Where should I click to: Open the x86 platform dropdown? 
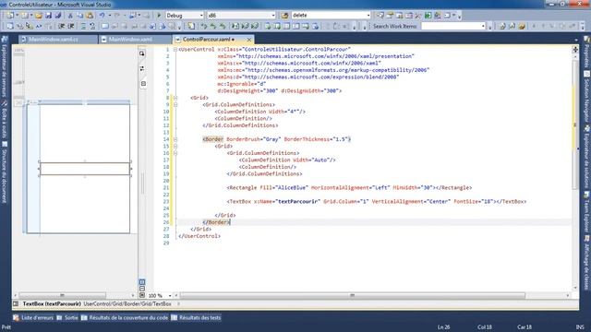click(273, 16)
